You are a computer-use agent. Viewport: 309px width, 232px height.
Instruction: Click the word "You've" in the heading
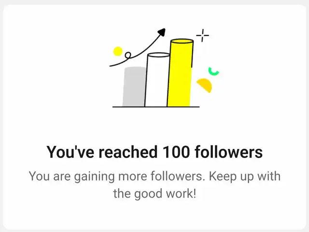[x=70, y=152]
